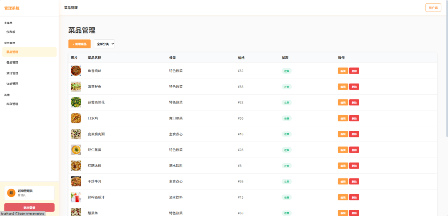This screenshot has height=216, width=448.
Task: Open 库存管理 under 其他
Action: click(29, 104)
